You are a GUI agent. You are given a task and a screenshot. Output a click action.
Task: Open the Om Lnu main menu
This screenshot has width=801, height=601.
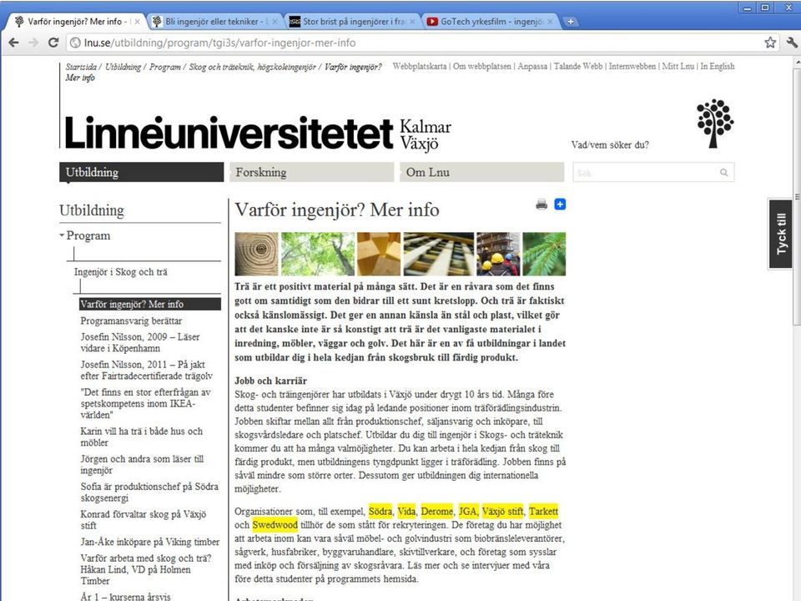coord(481,172)
